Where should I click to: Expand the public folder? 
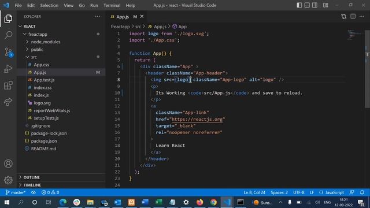click(x=61, y=50)
